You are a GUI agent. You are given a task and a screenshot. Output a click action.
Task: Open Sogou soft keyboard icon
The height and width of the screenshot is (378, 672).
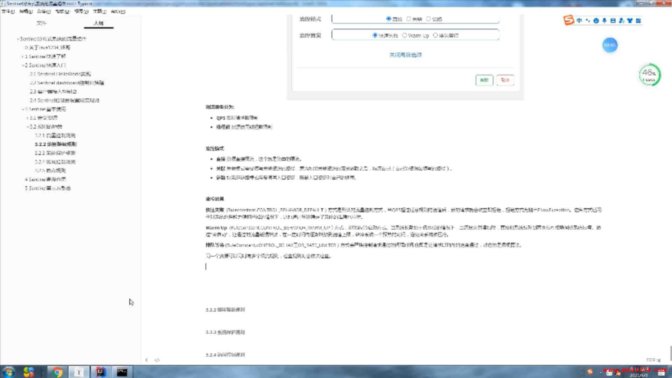pyautogui.click(x=613, y=21)
